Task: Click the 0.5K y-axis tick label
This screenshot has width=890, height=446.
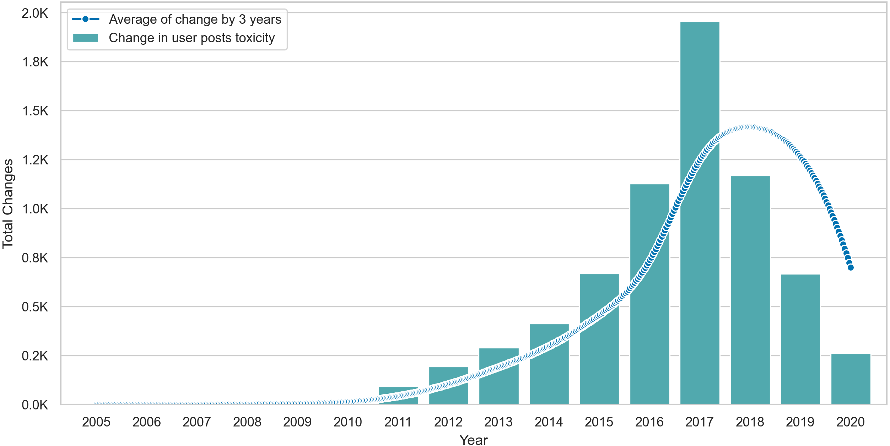Action: (x=35, y=307)
